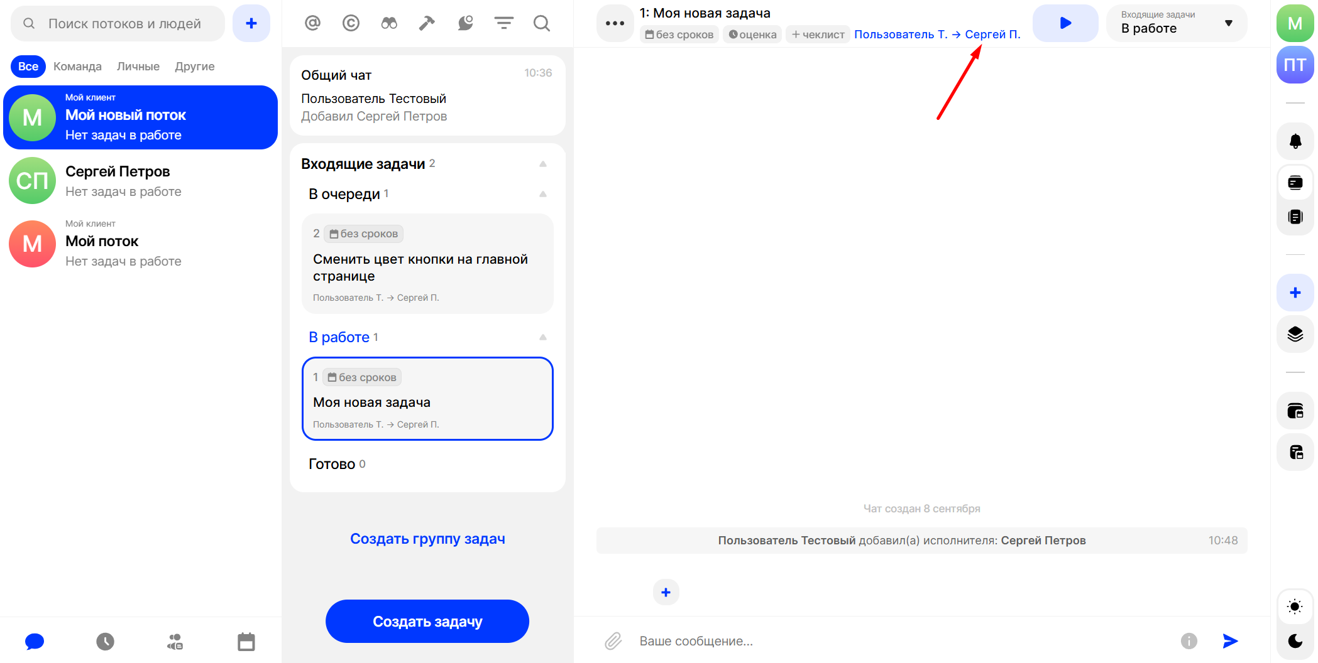The height and width of the screenshot is (663, 1318).
Task: Switch to light theme sun icon
Action: (x=1295, y=606)
